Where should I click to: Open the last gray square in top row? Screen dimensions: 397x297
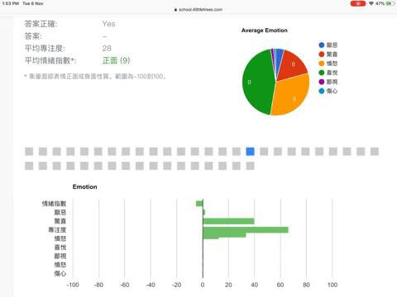pyautogui.click(x=375, y=152)
